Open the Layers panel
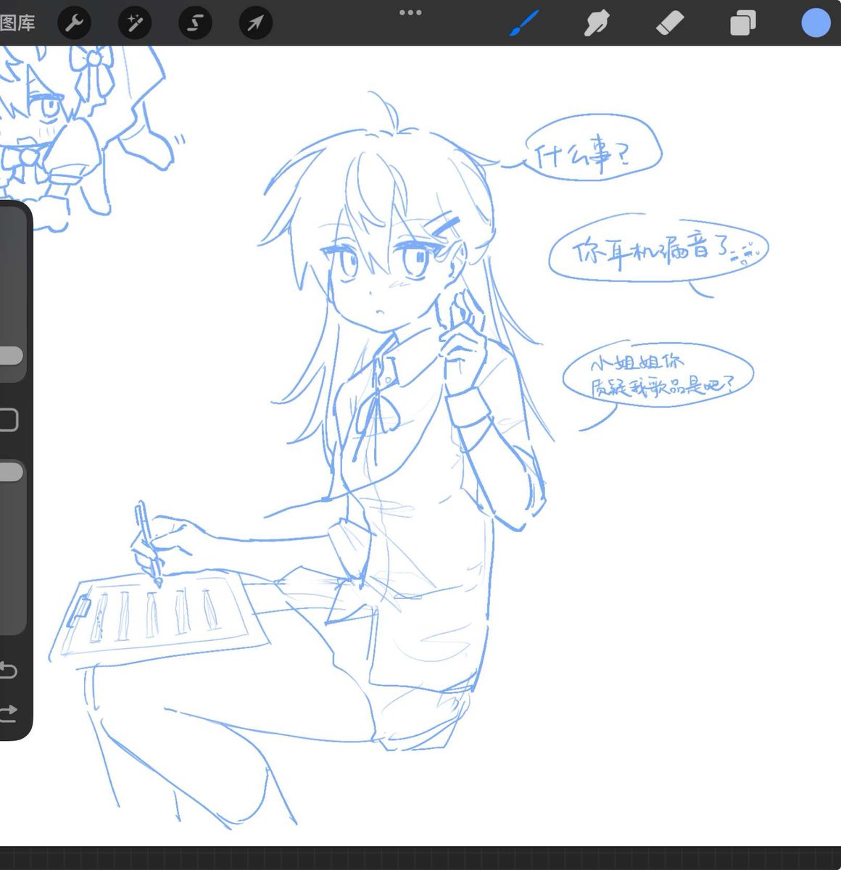 tap(743, 23)
